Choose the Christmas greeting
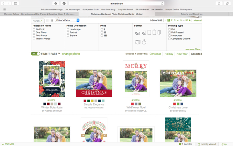233x146 pixels. pyautogui.click(x=155, y=54)
